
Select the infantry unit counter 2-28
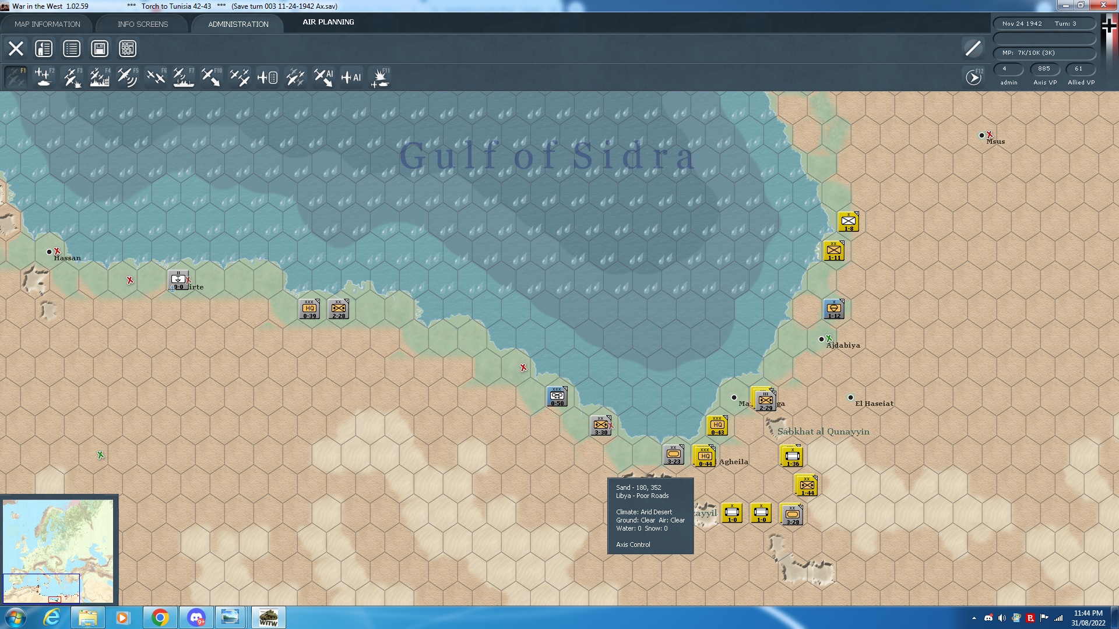pos(339,309)
